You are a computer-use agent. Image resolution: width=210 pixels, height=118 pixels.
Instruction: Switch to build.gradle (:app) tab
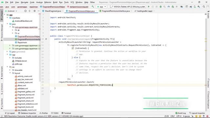click(145, 11)
